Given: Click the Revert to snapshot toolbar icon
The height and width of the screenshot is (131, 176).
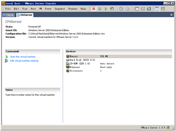Looking at the screenshot, I should pyautogui.click(x=127, y=9).
